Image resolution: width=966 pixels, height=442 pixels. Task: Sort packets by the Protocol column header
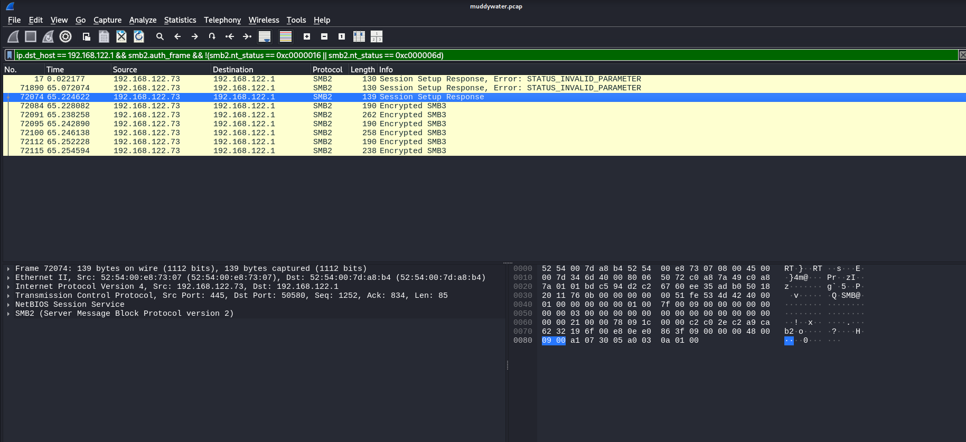pyautogui.click(x=327, y=70)
